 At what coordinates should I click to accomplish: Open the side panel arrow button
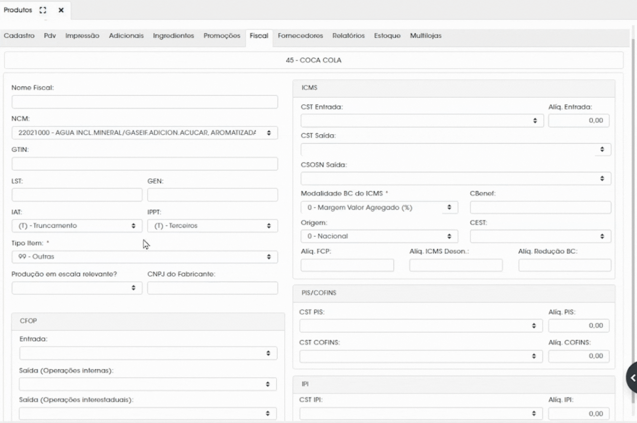click(x=632, y=378)
